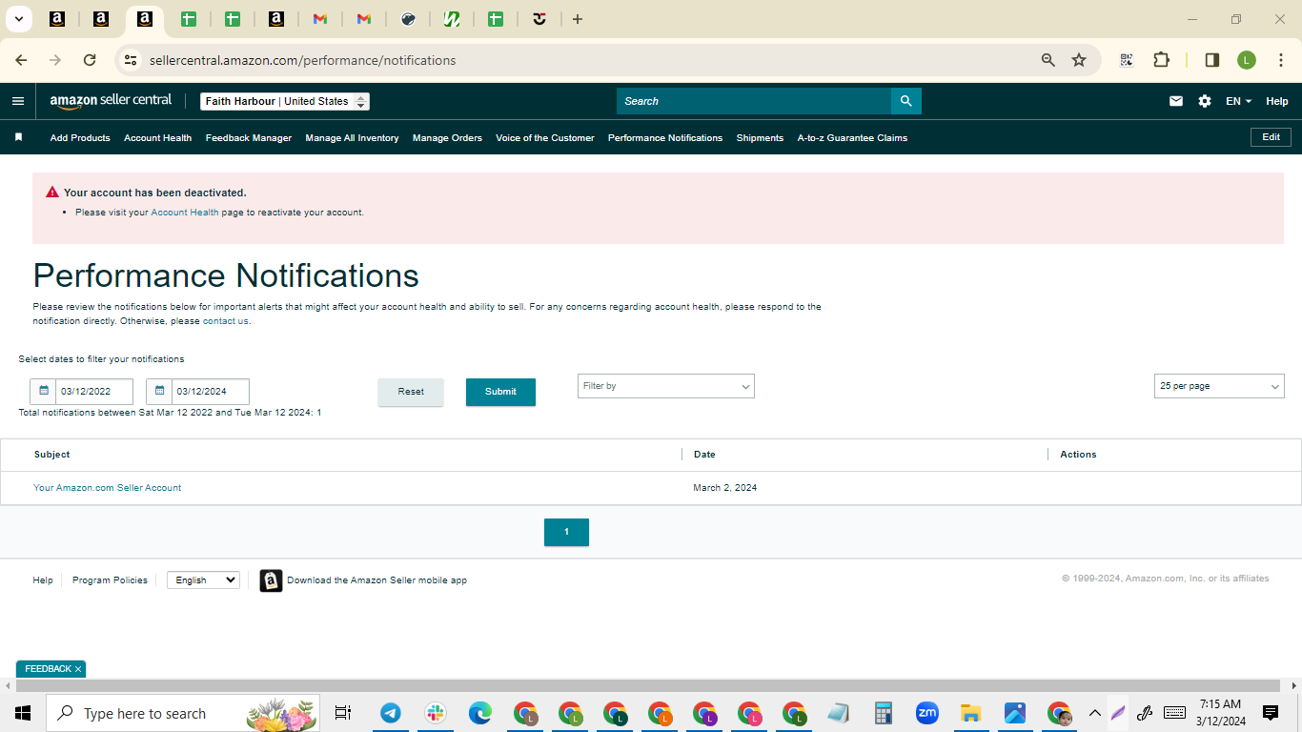Open the Windows notification center icon
The width and height of the screenshot is (1302, 732).
[x=1271, y=713]
